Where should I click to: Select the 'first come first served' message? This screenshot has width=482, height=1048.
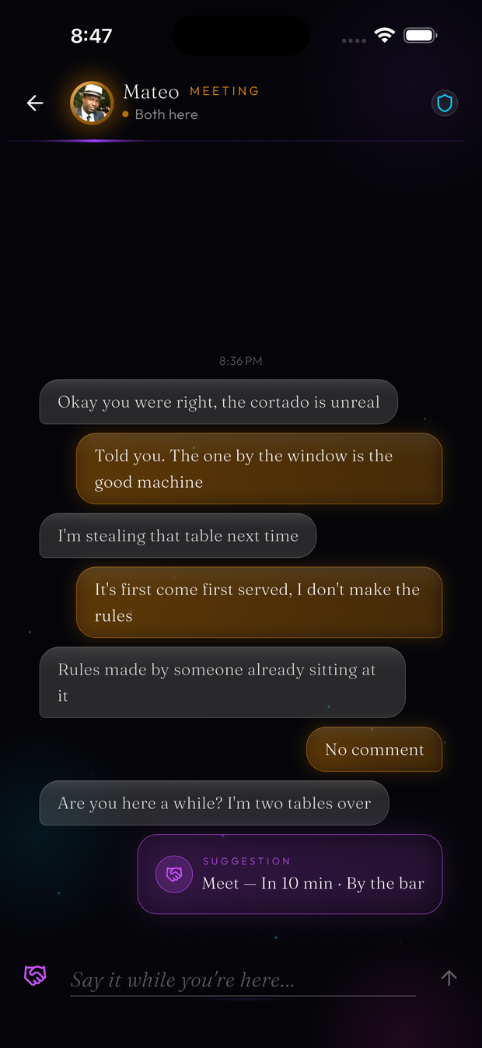[x=259, y=602]
